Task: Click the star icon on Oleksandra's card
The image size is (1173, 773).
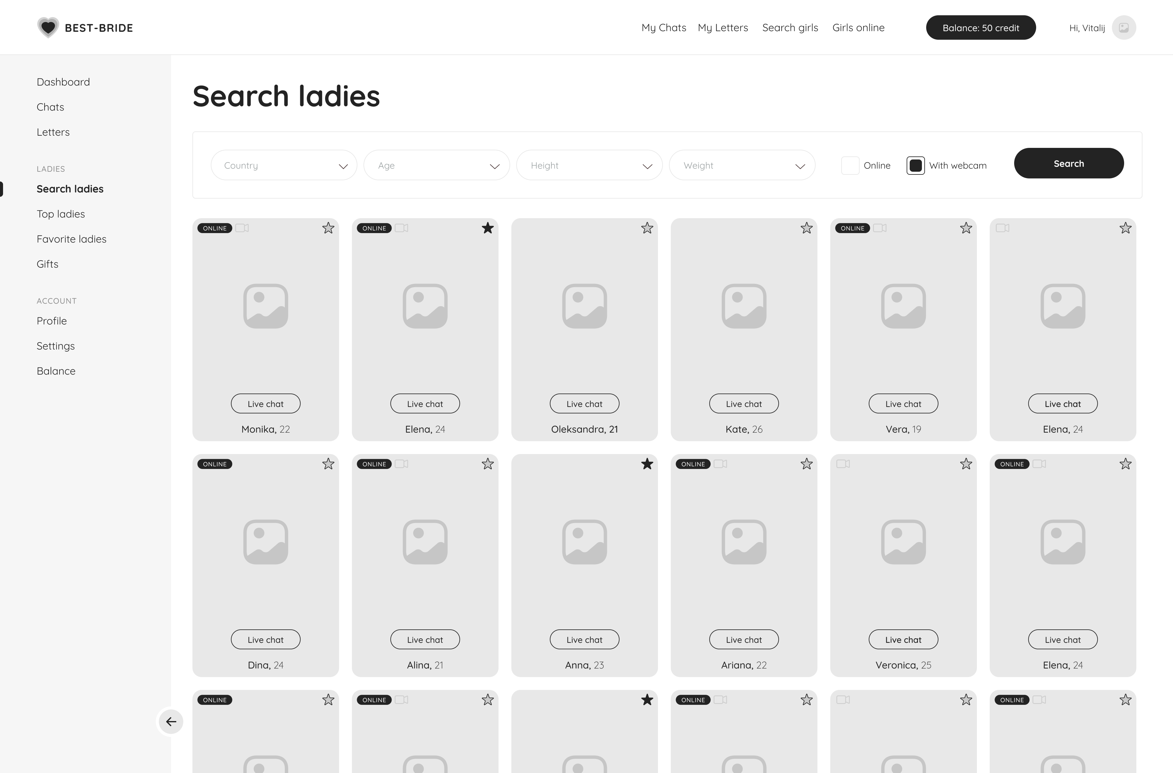Action: (647, 228)
